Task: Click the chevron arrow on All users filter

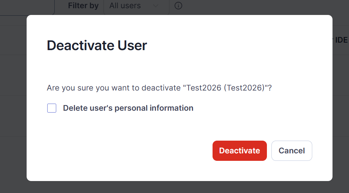Action: click(156, 6)
